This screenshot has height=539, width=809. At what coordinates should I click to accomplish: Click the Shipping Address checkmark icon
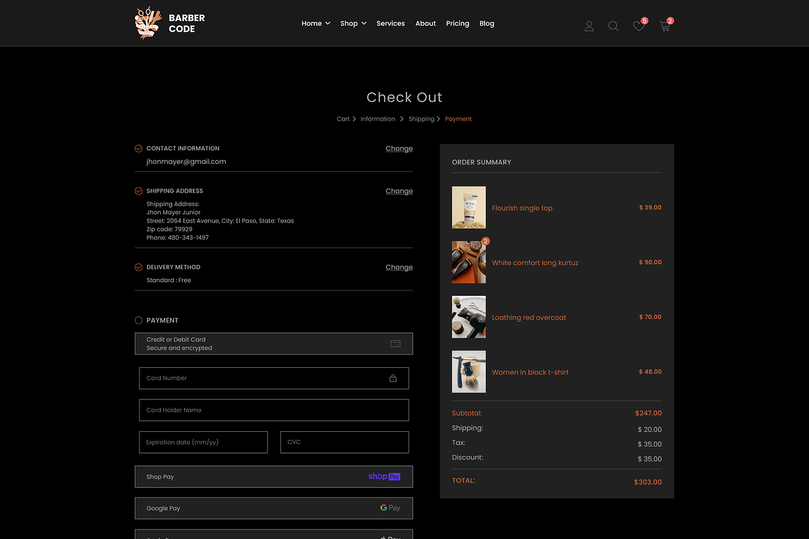coord(139,191)
